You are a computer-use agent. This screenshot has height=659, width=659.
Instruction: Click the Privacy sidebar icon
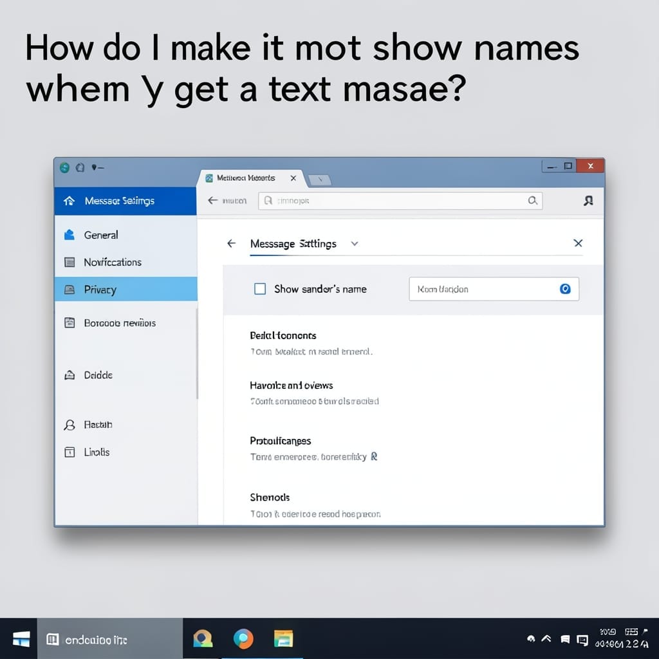click(70, 290)
